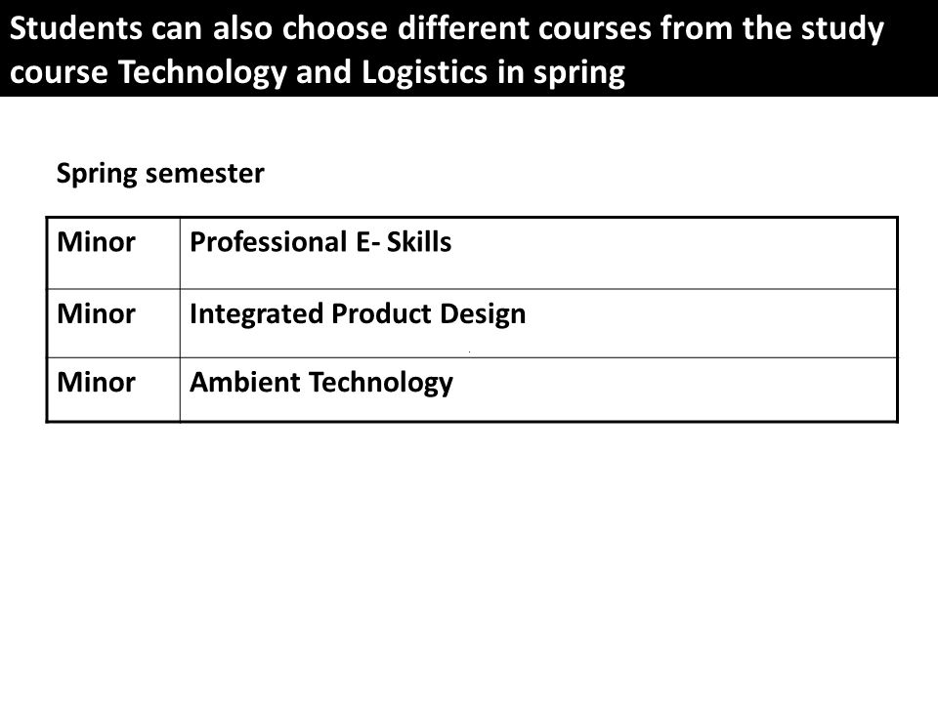Click the word 'Spring' above the table

[x=97, y=174]
